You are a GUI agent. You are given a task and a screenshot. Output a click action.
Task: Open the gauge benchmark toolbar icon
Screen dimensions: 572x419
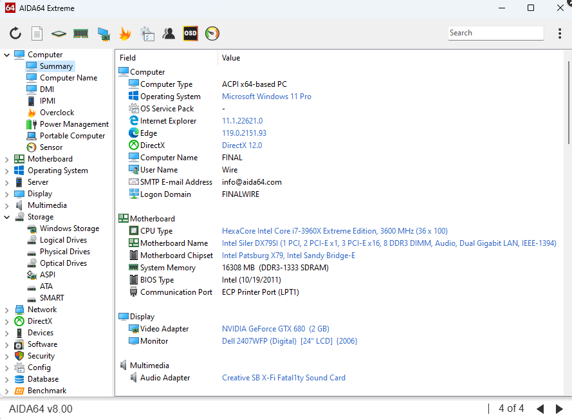click(212, 33)
